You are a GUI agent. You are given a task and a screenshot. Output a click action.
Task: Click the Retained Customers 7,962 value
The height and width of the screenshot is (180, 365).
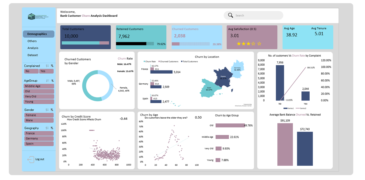(x=124, y=36)
